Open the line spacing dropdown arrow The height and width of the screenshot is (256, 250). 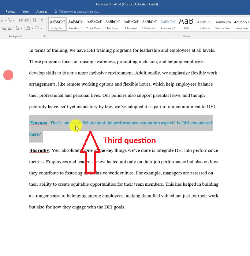(x=21, y=29)
